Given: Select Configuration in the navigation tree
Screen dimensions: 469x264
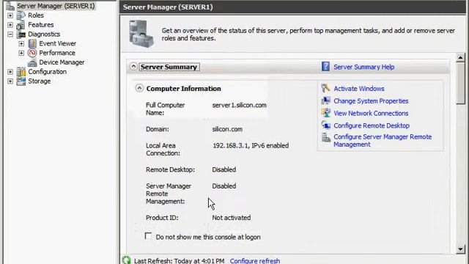Looking at the screenshot, I should 47,72.
